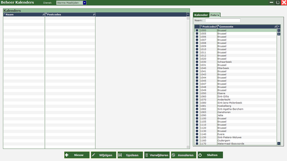Click the search icon in Postcodes column header
The height and width of the screenshot is (161, 287).
coord(94,15)
